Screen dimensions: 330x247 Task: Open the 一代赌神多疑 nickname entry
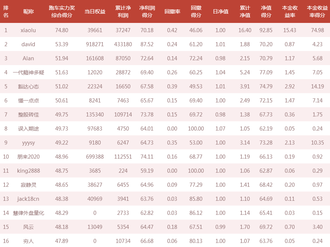[x=29, y=72]
